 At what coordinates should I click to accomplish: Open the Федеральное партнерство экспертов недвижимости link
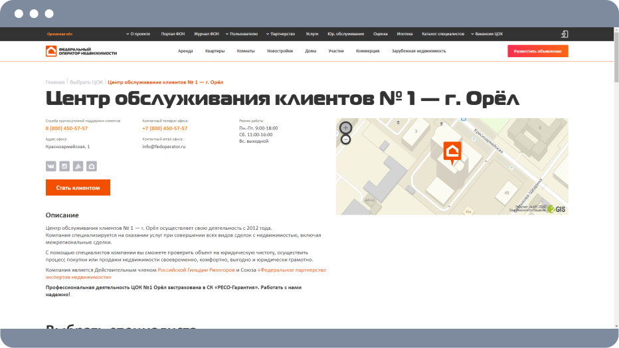[x=185, y=274]
